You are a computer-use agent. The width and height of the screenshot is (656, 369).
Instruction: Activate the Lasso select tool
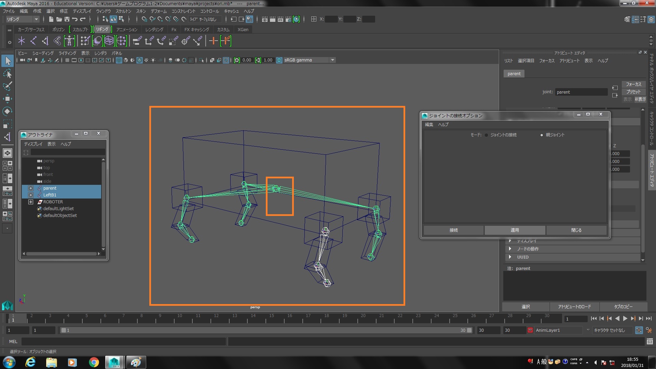8,73
